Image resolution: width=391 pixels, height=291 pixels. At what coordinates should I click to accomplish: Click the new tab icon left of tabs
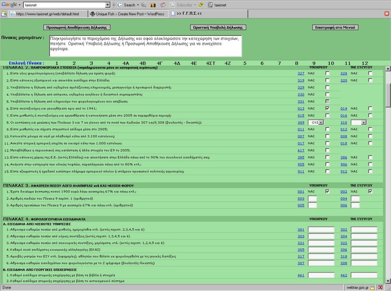coord(3,14)
